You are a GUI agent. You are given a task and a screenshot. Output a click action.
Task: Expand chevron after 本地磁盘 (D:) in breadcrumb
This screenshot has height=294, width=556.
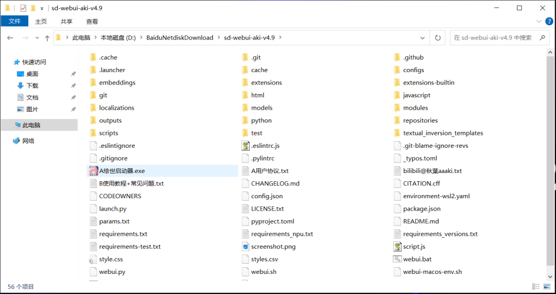141,38
